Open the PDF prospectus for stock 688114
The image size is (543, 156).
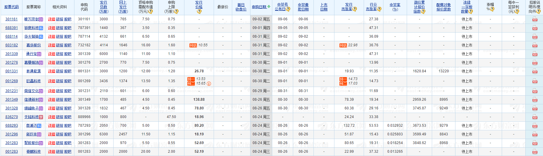point(535,37)
